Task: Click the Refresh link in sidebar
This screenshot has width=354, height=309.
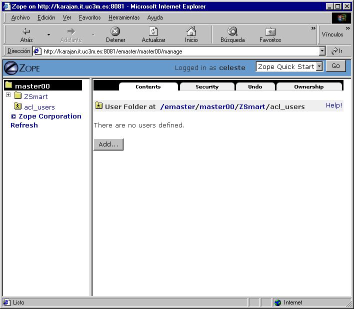Action: (x=24, y=125)
